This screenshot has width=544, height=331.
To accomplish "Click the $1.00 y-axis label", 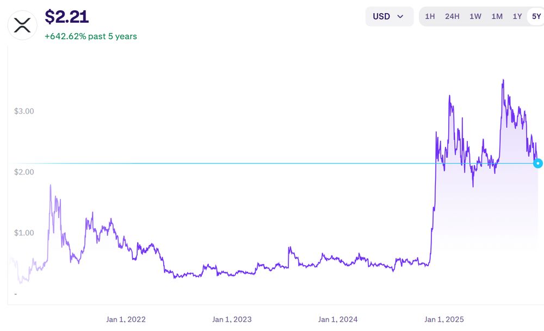I will [x=24, y=233].
